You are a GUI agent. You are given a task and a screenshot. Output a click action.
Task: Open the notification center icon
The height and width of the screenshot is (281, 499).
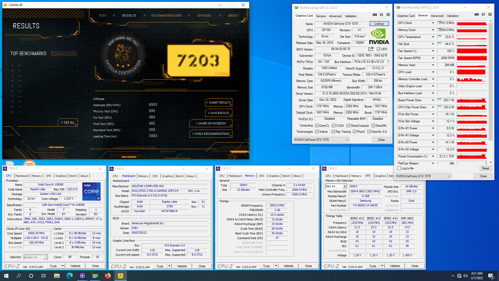491,276
